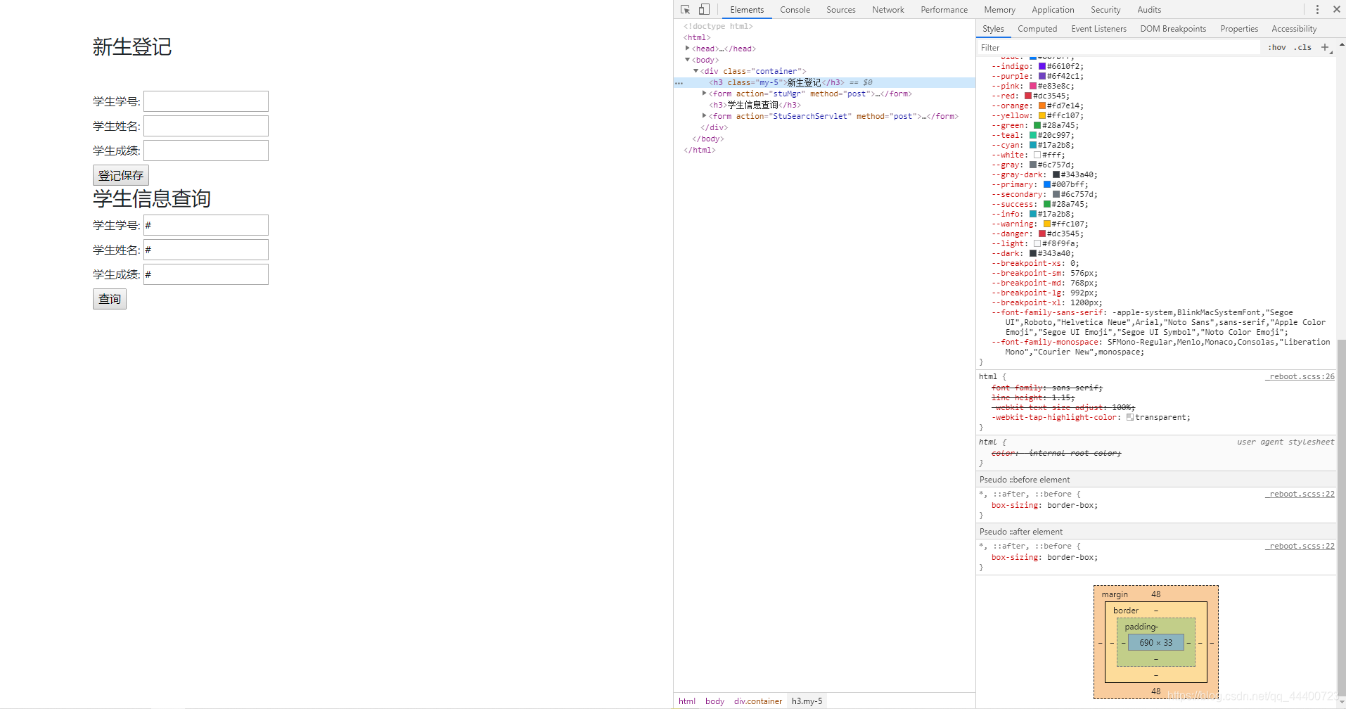
Task: Click the DOM row actions ellipsis
Action: tap(679, 83)
